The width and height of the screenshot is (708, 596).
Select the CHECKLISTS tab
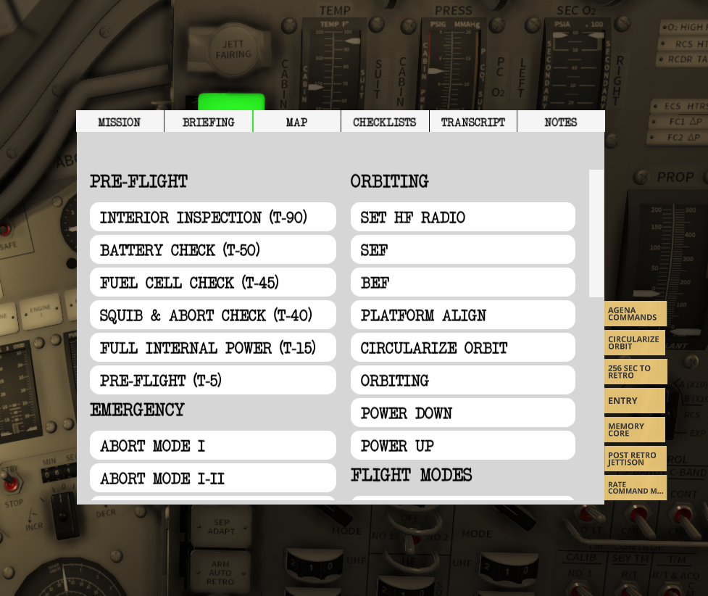tap(385, 122)
